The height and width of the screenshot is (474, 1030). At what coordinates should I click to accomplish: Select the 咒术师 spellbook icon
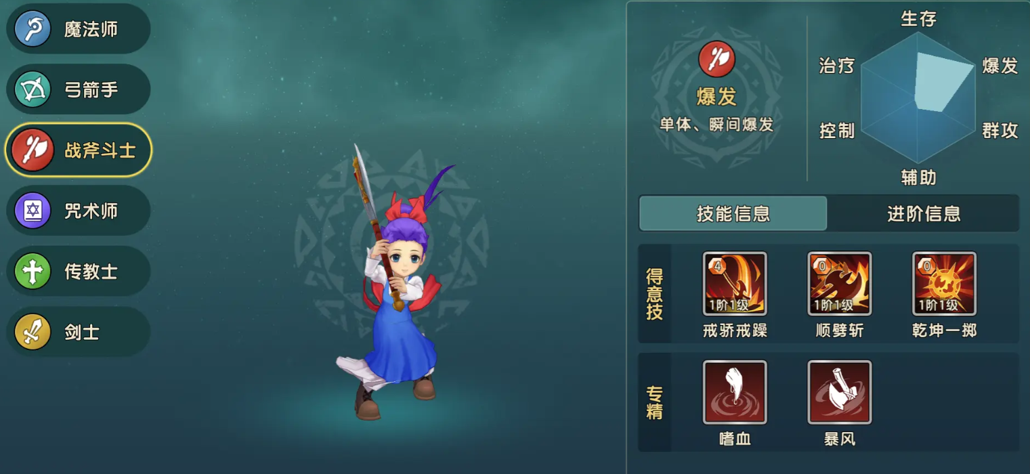point(33,211)
